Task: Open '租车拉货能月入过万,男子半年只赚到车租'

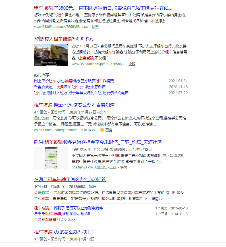Action: [x=81, y=93]
